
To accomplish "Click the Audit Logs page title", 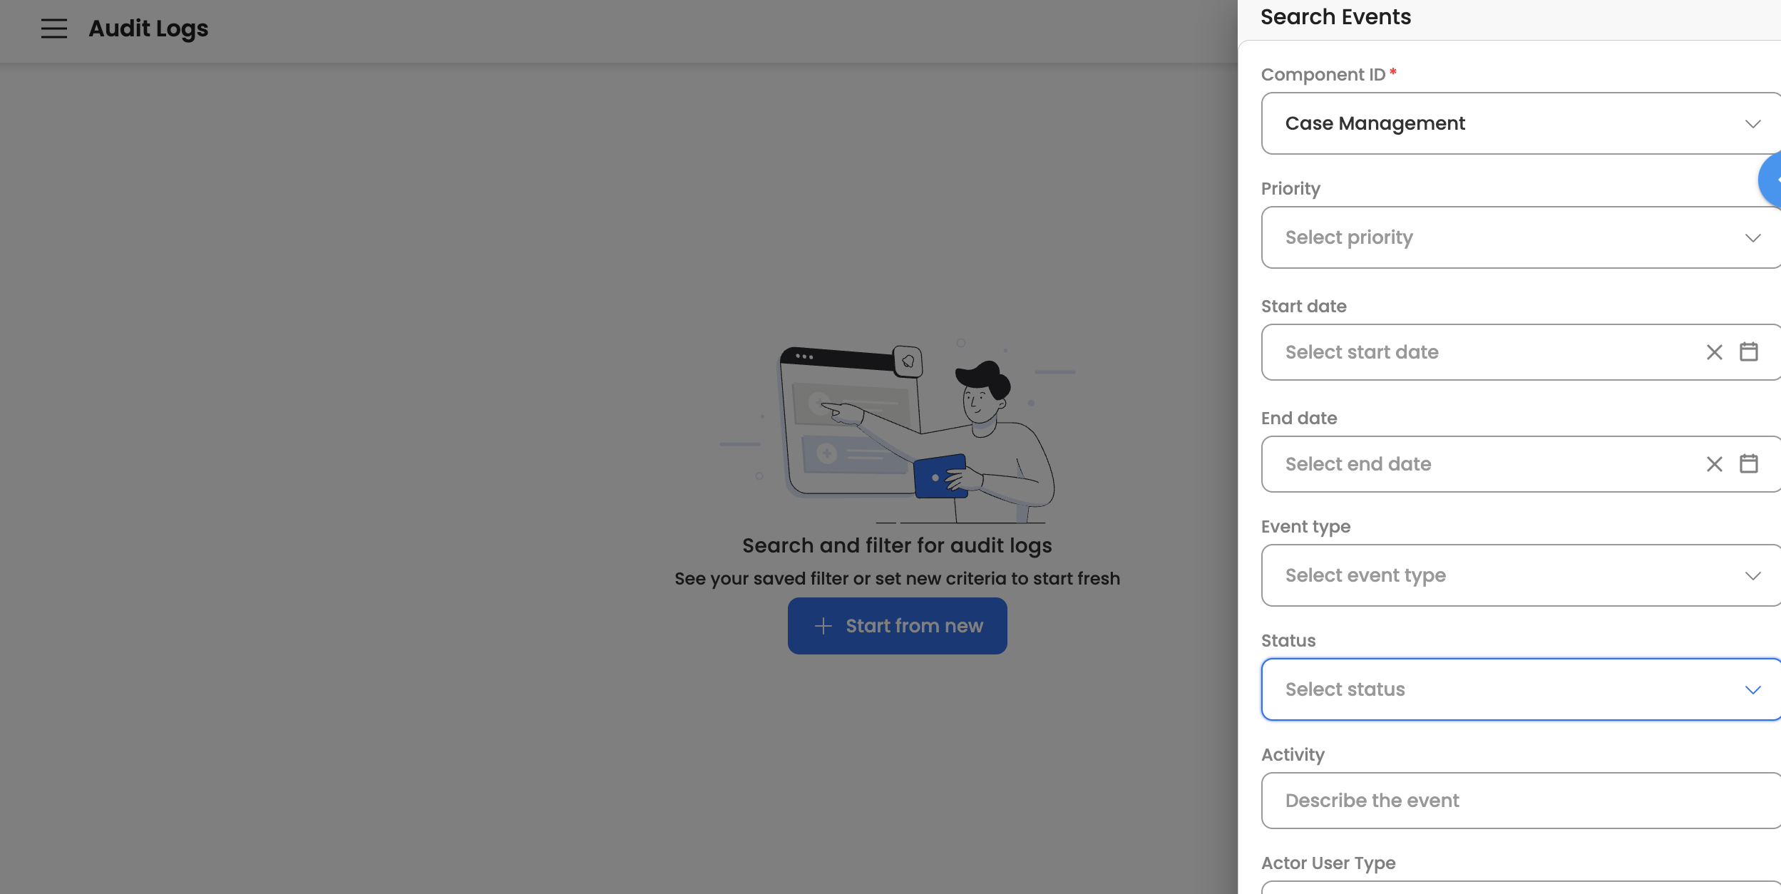I will (148, 29).
